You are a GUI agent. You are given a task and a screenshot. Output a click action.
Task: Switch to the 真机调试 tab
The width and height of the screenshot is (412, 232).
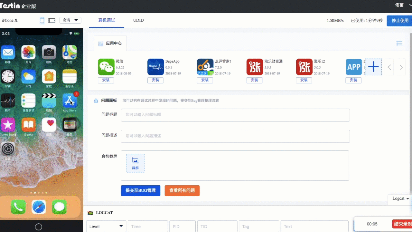pos(107,20)
